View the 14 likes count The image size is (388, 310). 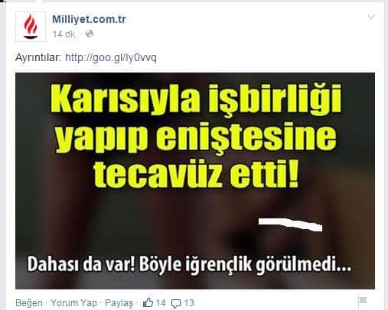(161, 303)
